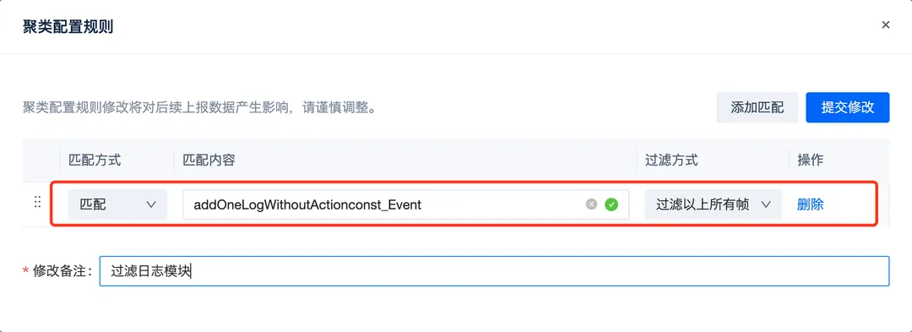Clear match content with gray X icon

(591, 204)
